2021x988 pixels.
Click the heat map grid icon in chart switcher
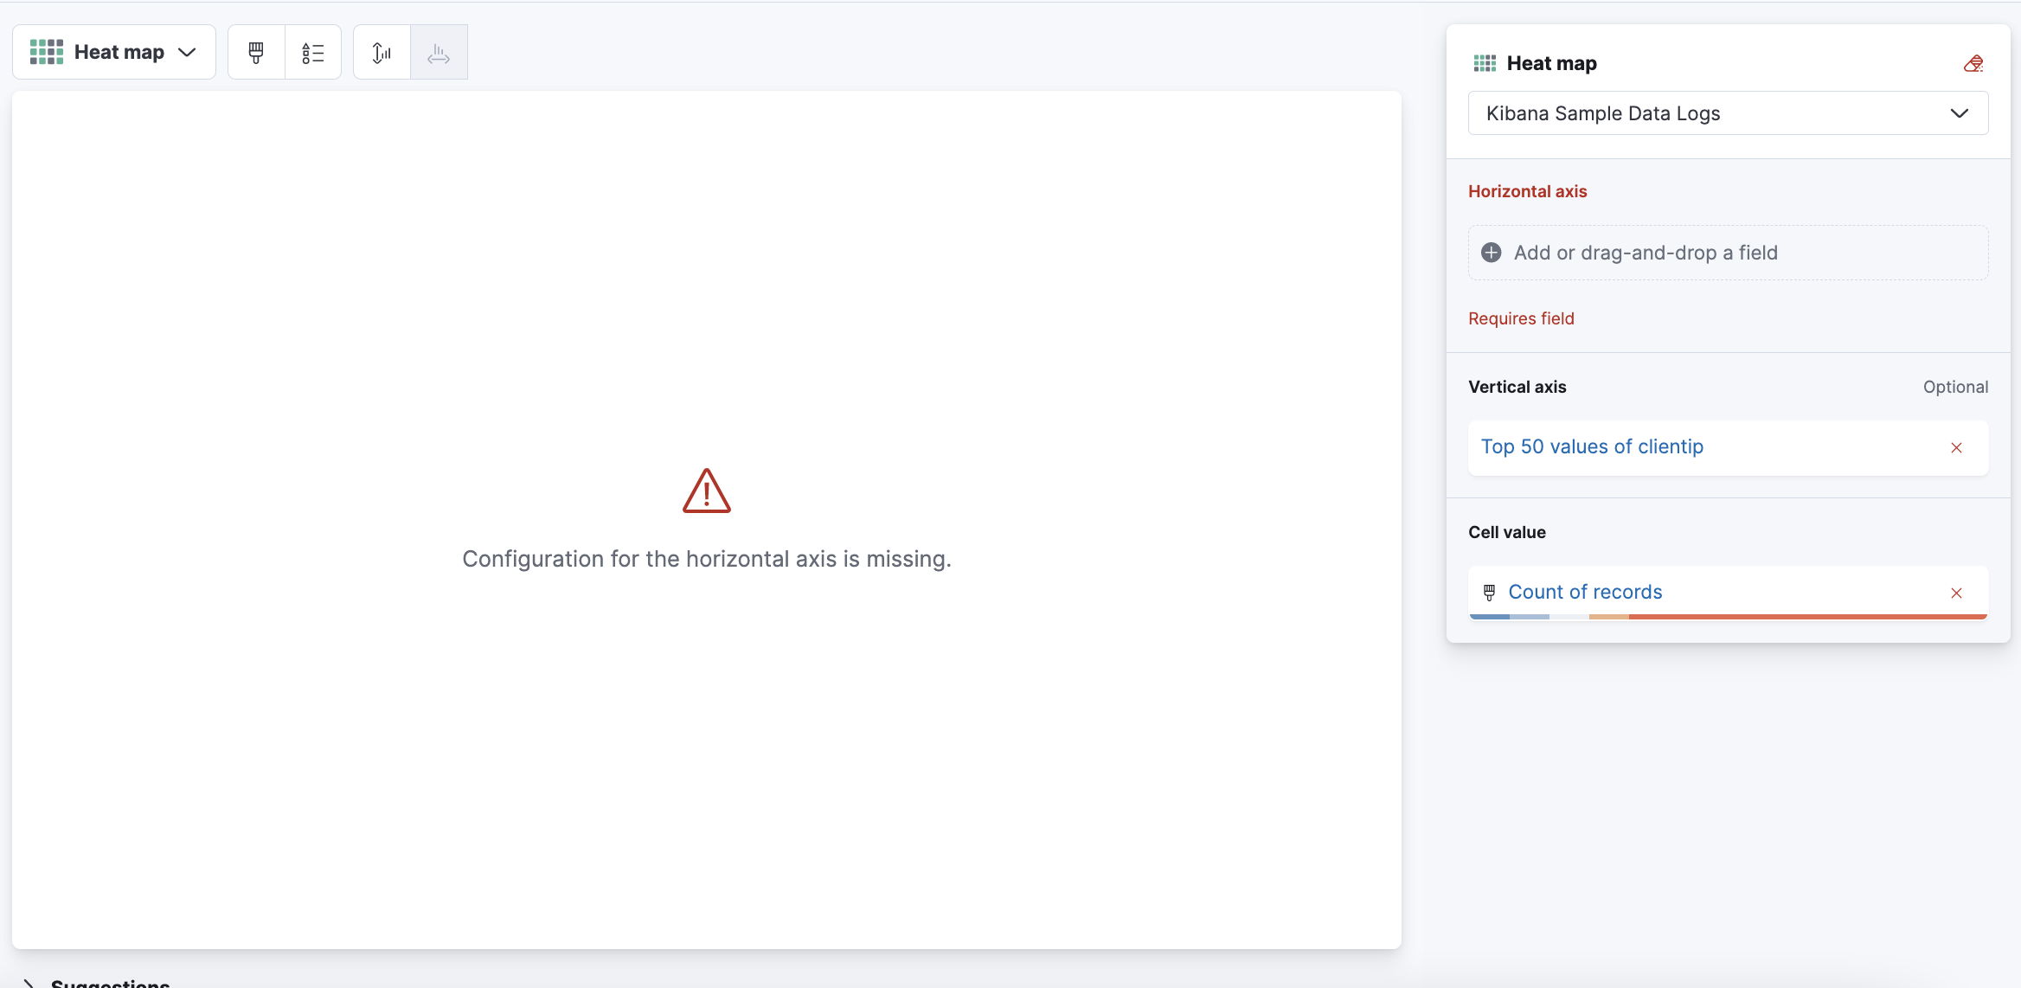47,52
